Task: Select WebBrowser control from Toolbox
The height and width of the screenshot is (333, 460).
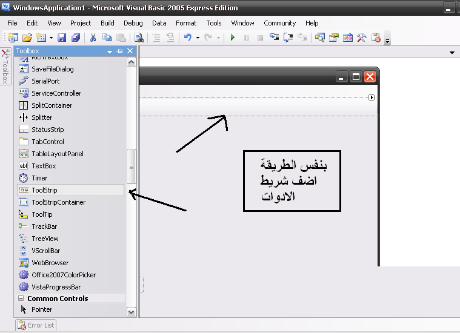Action: (50, 263)
